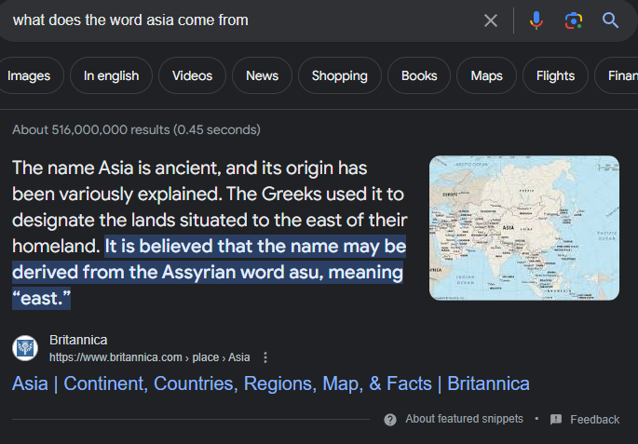Select the In english filter chip

pyautogui.click(x=111, y=76)
